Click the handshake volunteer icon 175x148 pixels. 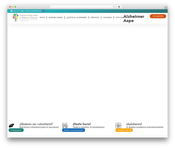pyautogui.click(x=12, y=126)
